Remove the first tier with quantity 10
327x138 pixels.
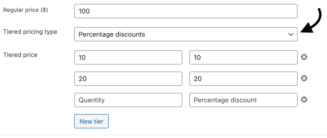[x=304, y=57]
